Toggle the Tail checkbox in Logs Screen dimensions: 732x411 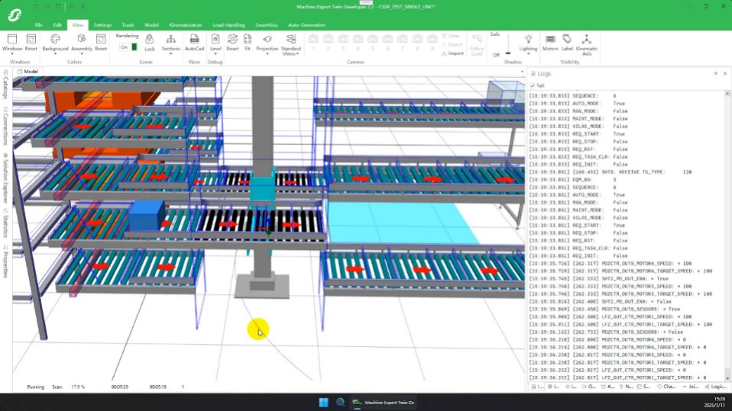pyautogui.click(x=533, y=85)
